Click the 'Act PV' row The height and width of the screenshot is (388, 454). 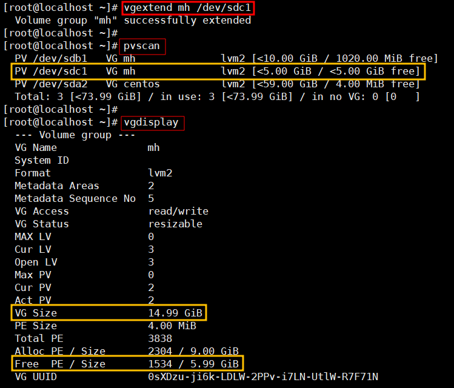[x=84, y=300]
